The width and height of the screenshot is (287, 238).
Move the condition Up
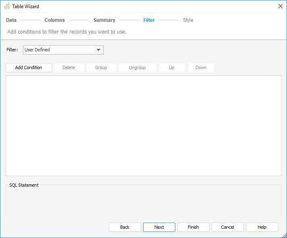[x=172, y=67]
